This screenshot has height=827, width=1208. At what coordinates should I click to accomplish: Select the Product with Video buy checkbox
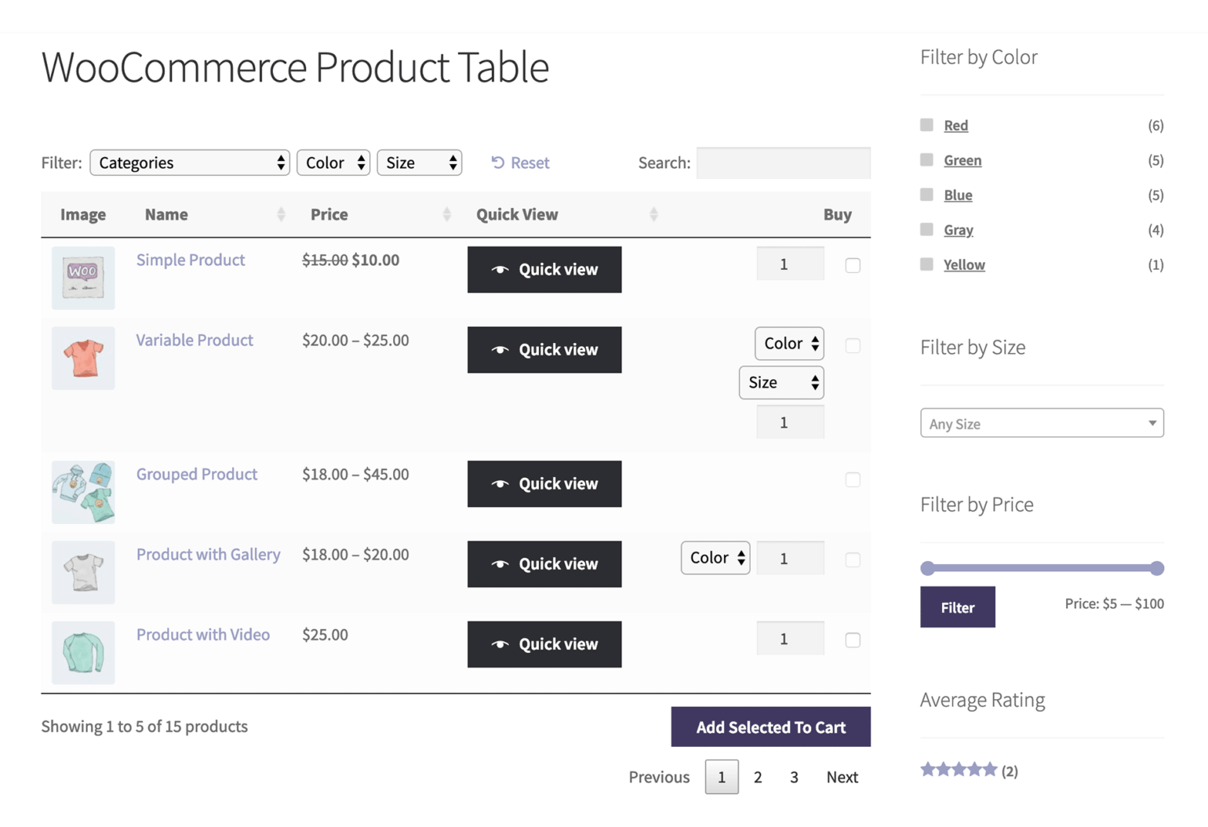point(853,640)
